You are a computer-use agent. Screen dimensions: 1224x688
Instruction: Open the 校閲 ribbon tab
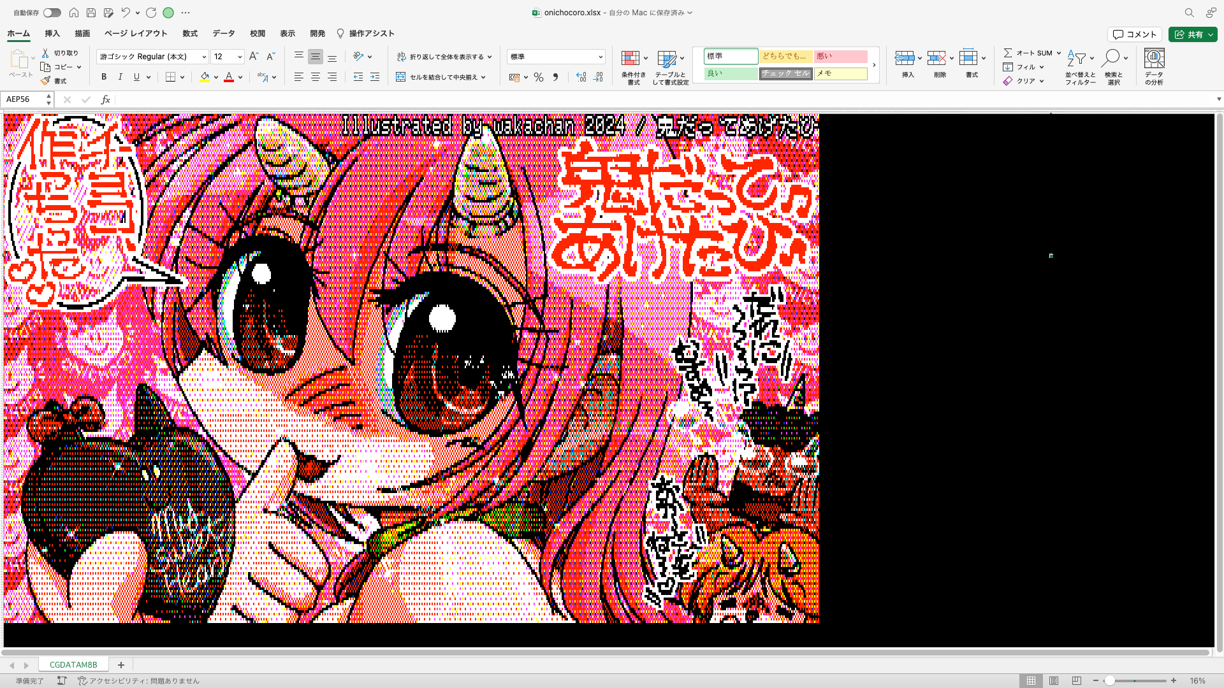coord(258,33)
